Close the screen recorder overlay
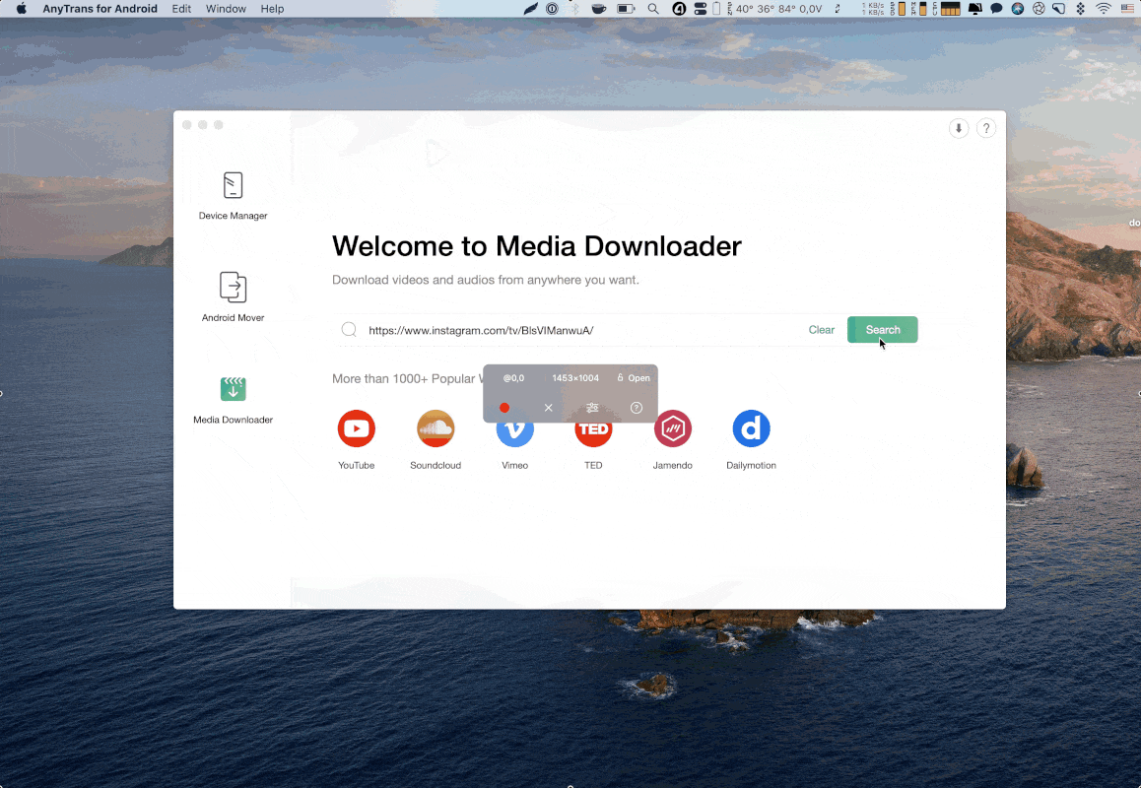 tap(549, 408)
